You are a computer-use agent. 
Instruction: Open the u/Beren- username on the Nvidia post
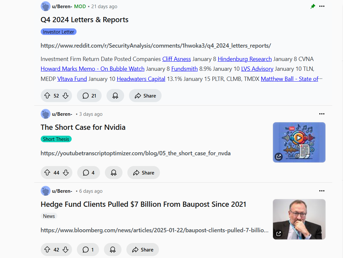62,114
